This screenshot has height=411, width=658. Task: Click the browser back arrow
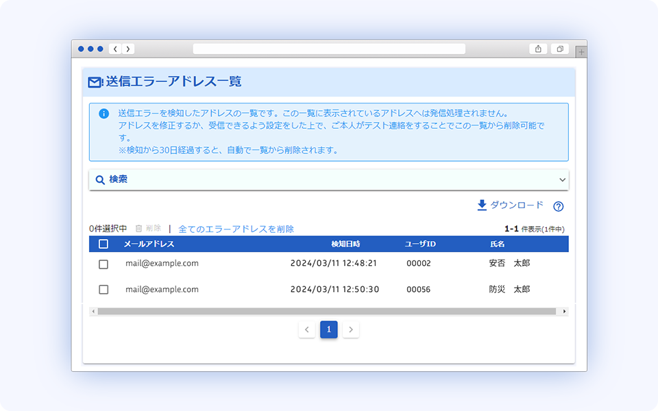(114, 49)
